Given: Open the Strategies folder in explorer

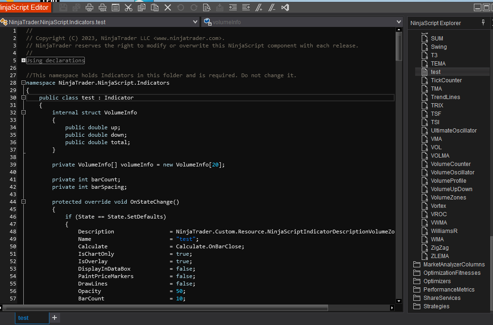Looking at the screenshot, I should (436, 306).
